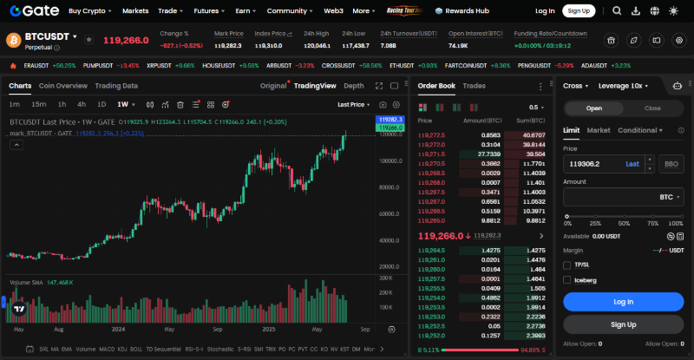
Task: Expand the chart to fullscreen
Action: (379, 86)
